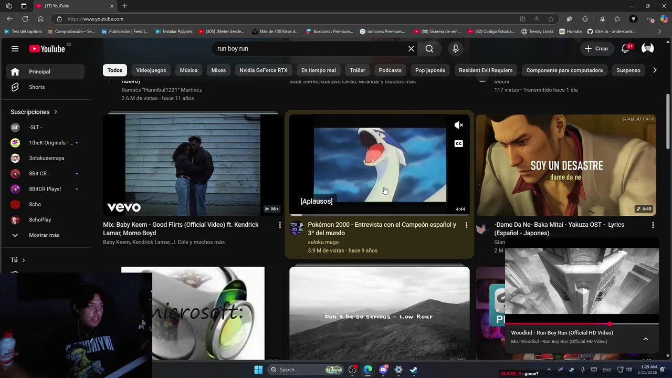Run search with the magnifier button
Screen dimensions: 672x378
point(429,48)
